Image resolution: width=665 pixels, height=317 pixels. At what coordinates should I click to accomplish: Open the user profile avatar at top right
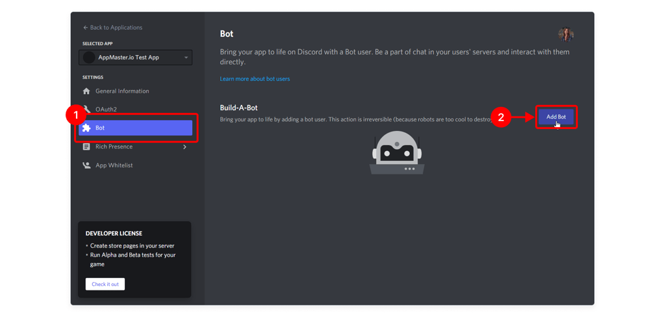[x=566, y=34]
